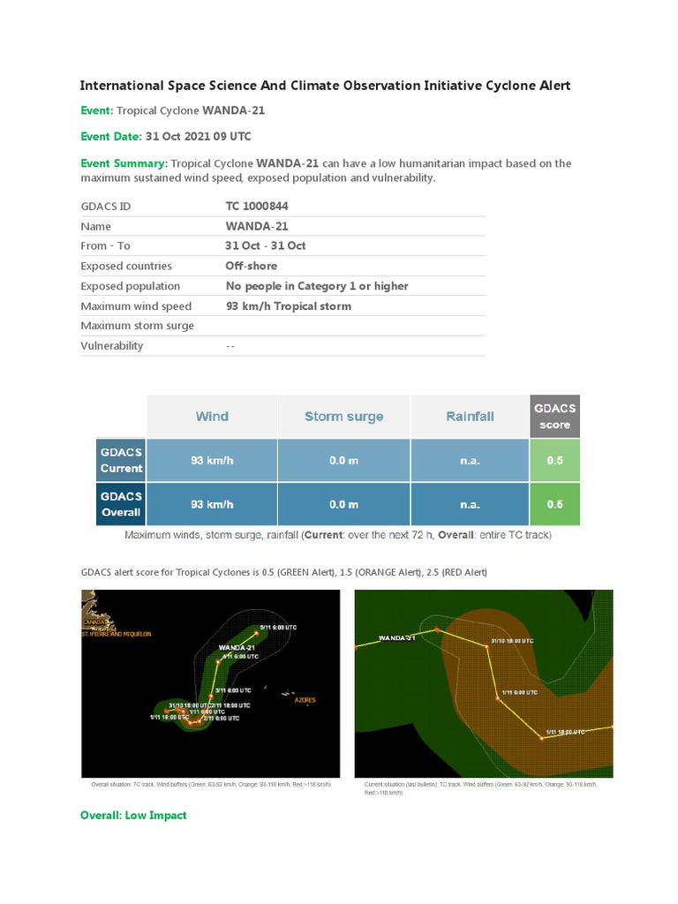Click the 'Maximum winds, storm surge, rainfall' caption
The image size is (678, 904).
[338, 535]
